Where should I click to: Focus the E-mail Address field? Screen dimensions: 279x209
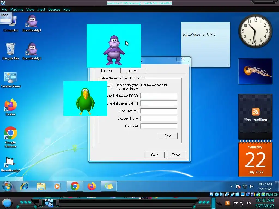point(159,111)
